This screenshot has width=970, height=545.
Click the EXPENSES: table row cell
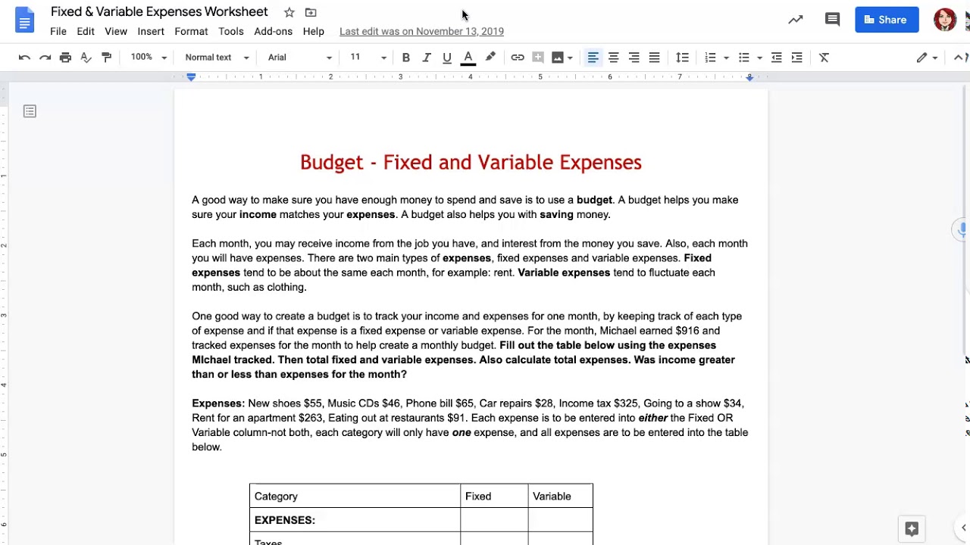pyautogui.click(x=355, y=520)
